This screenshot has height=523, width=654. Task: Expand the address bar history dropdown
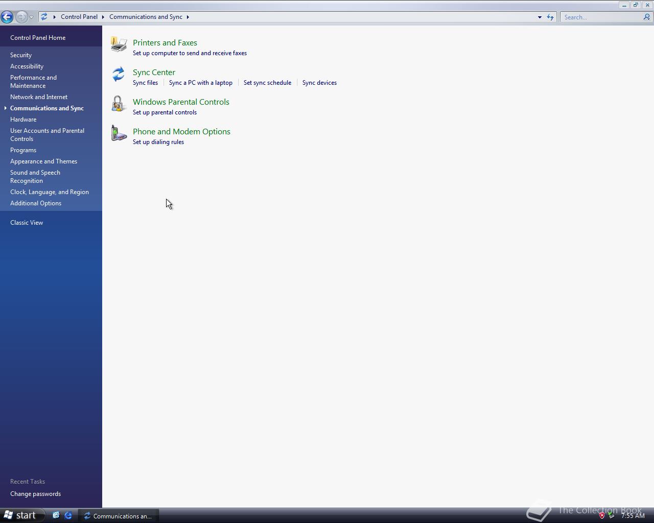point(540,17)
